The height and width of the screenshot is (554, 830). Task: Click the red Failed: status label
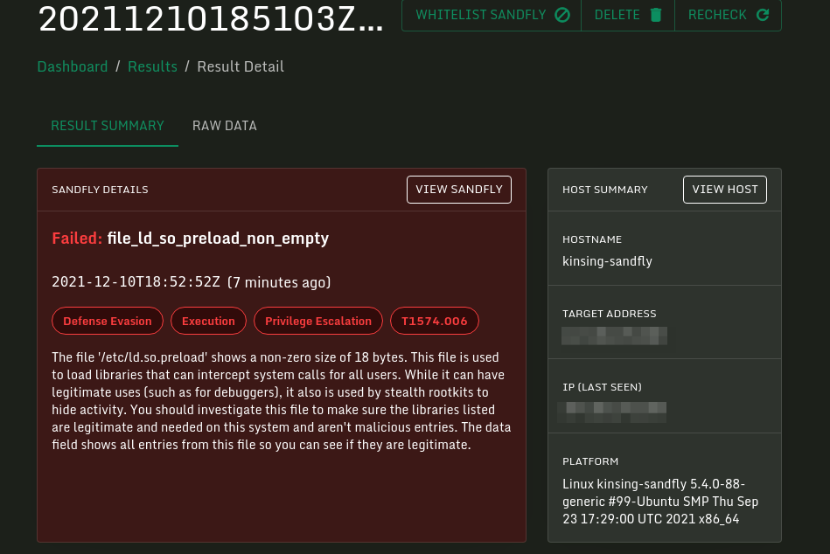[77, 239]
